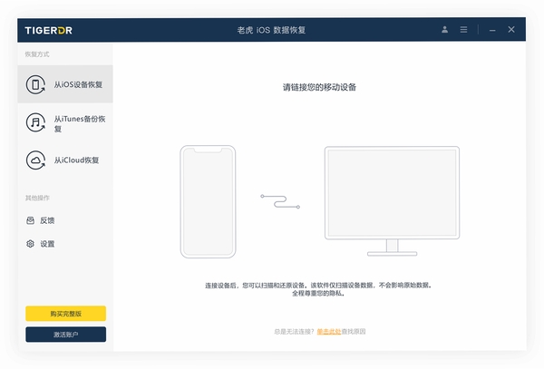Click the 总是无法连接? text
544x369 pixels.
294,332
